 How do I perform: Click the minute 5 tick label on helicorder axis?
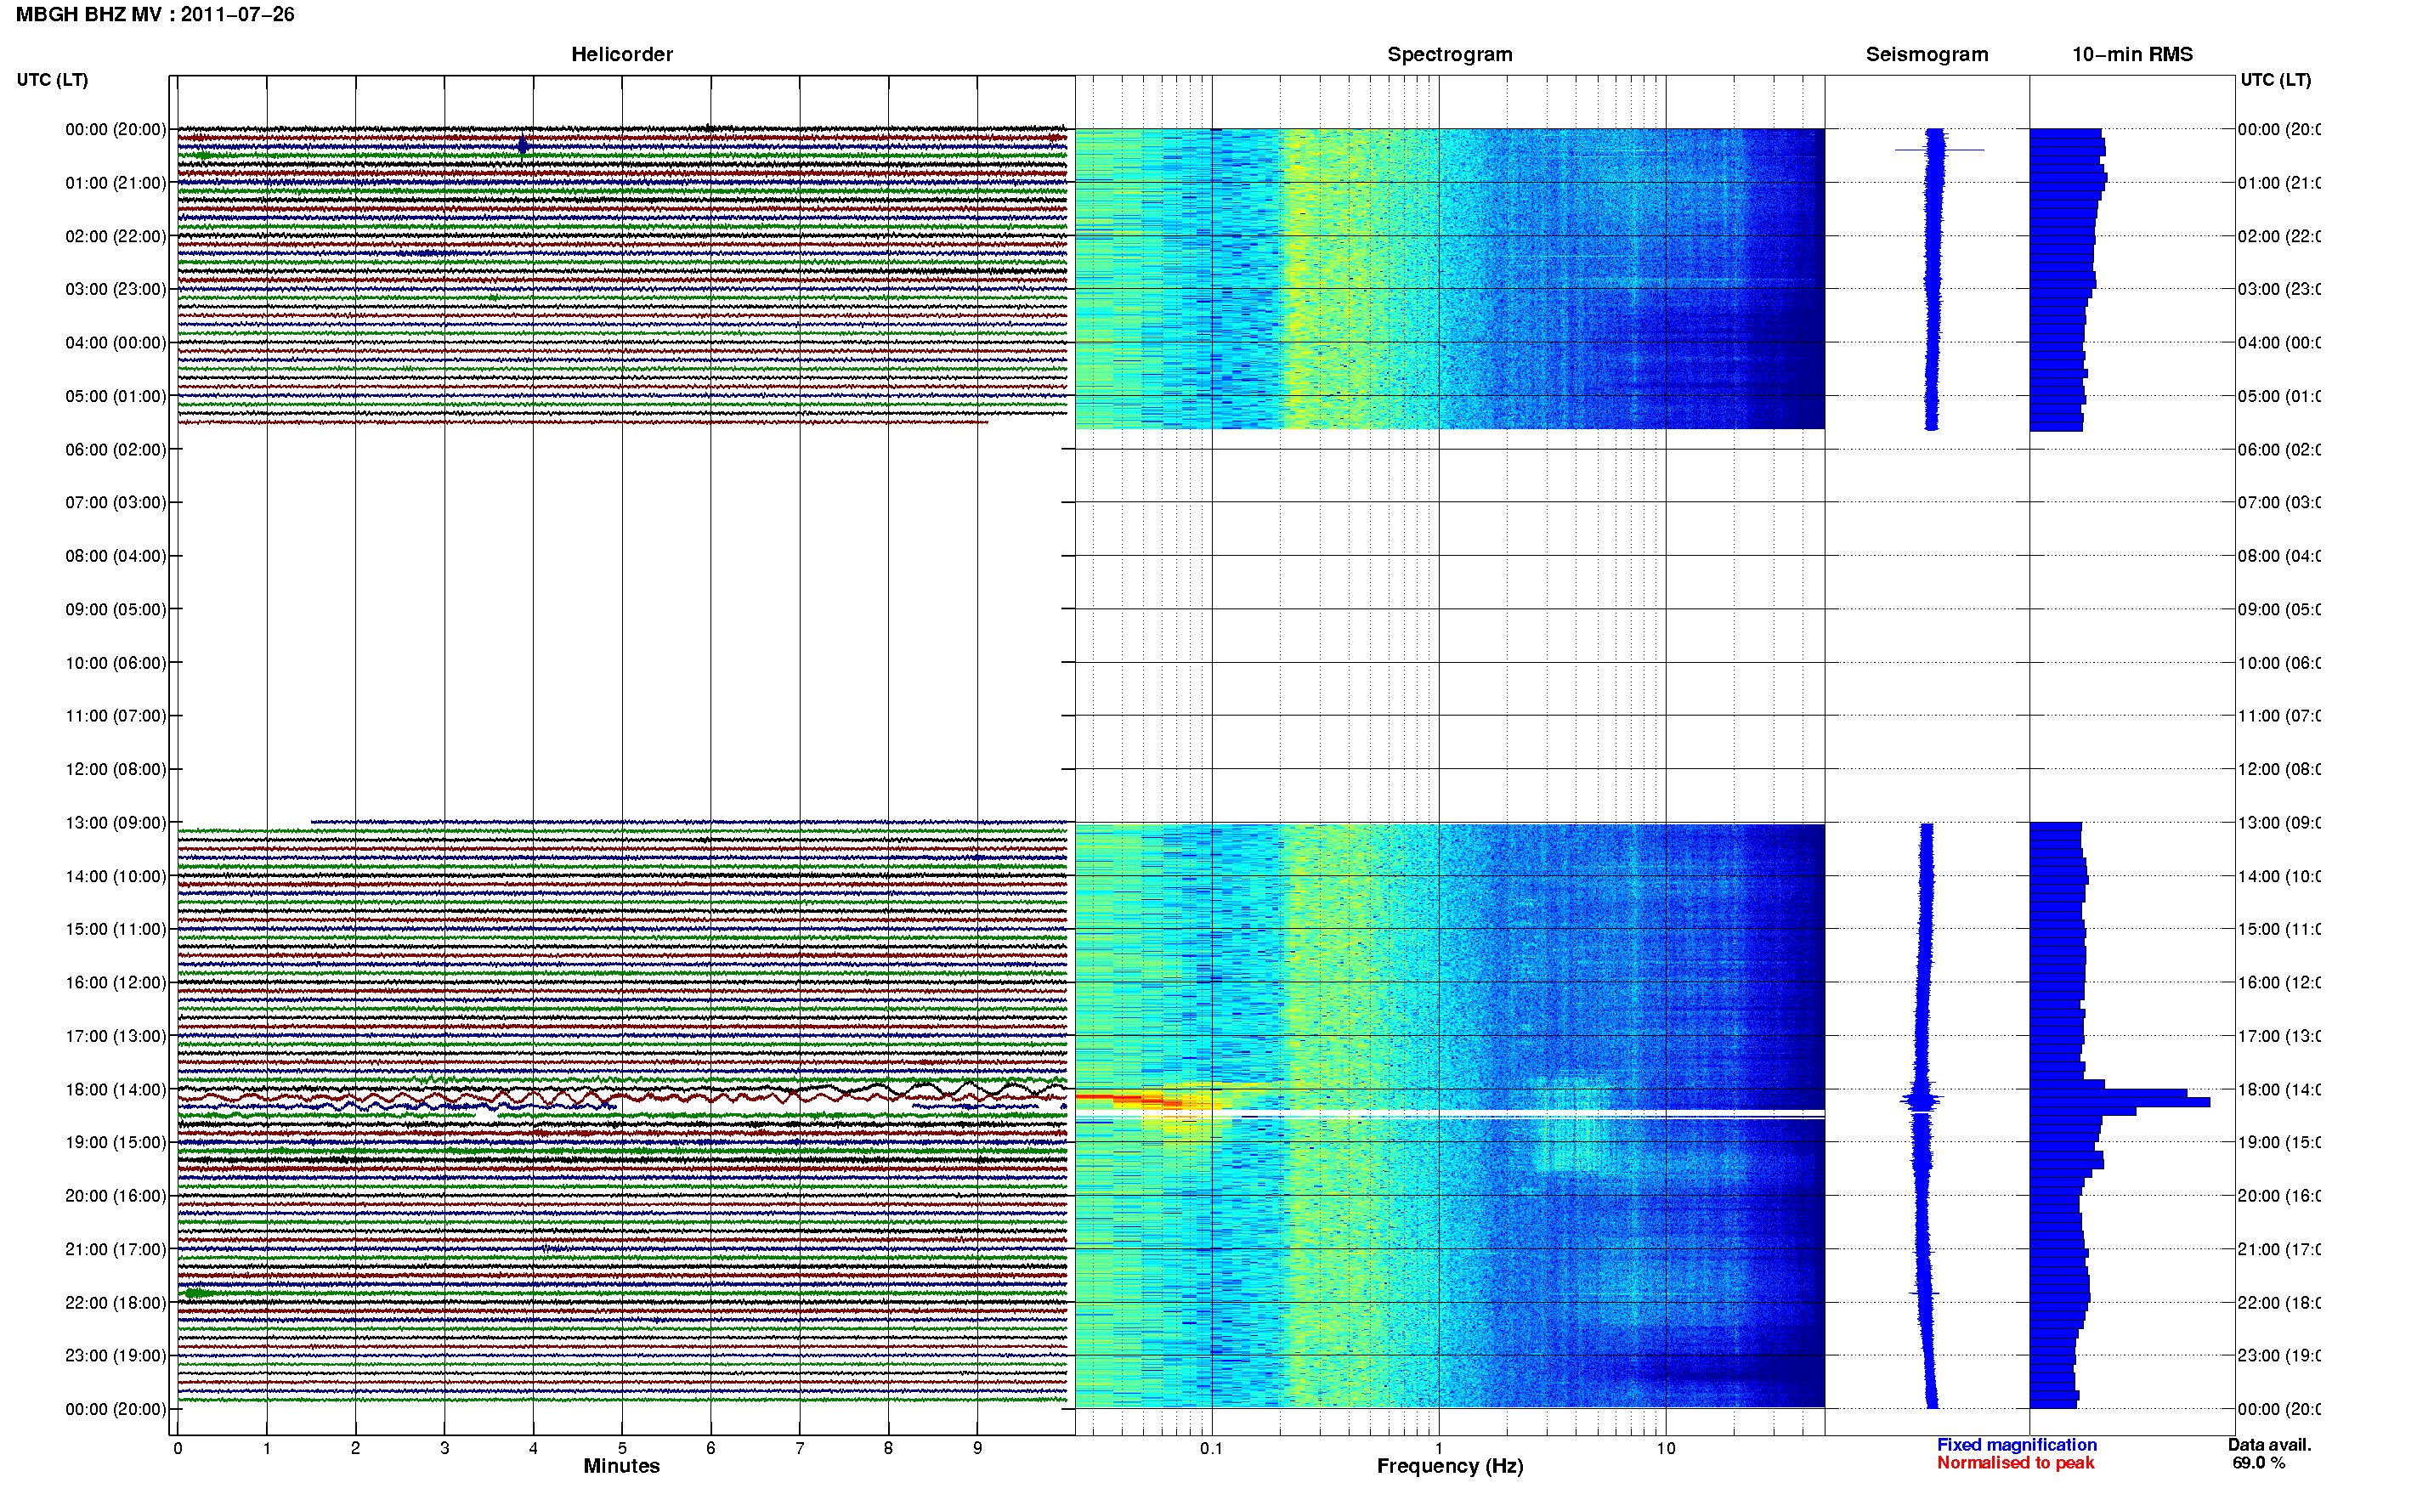621,1448
